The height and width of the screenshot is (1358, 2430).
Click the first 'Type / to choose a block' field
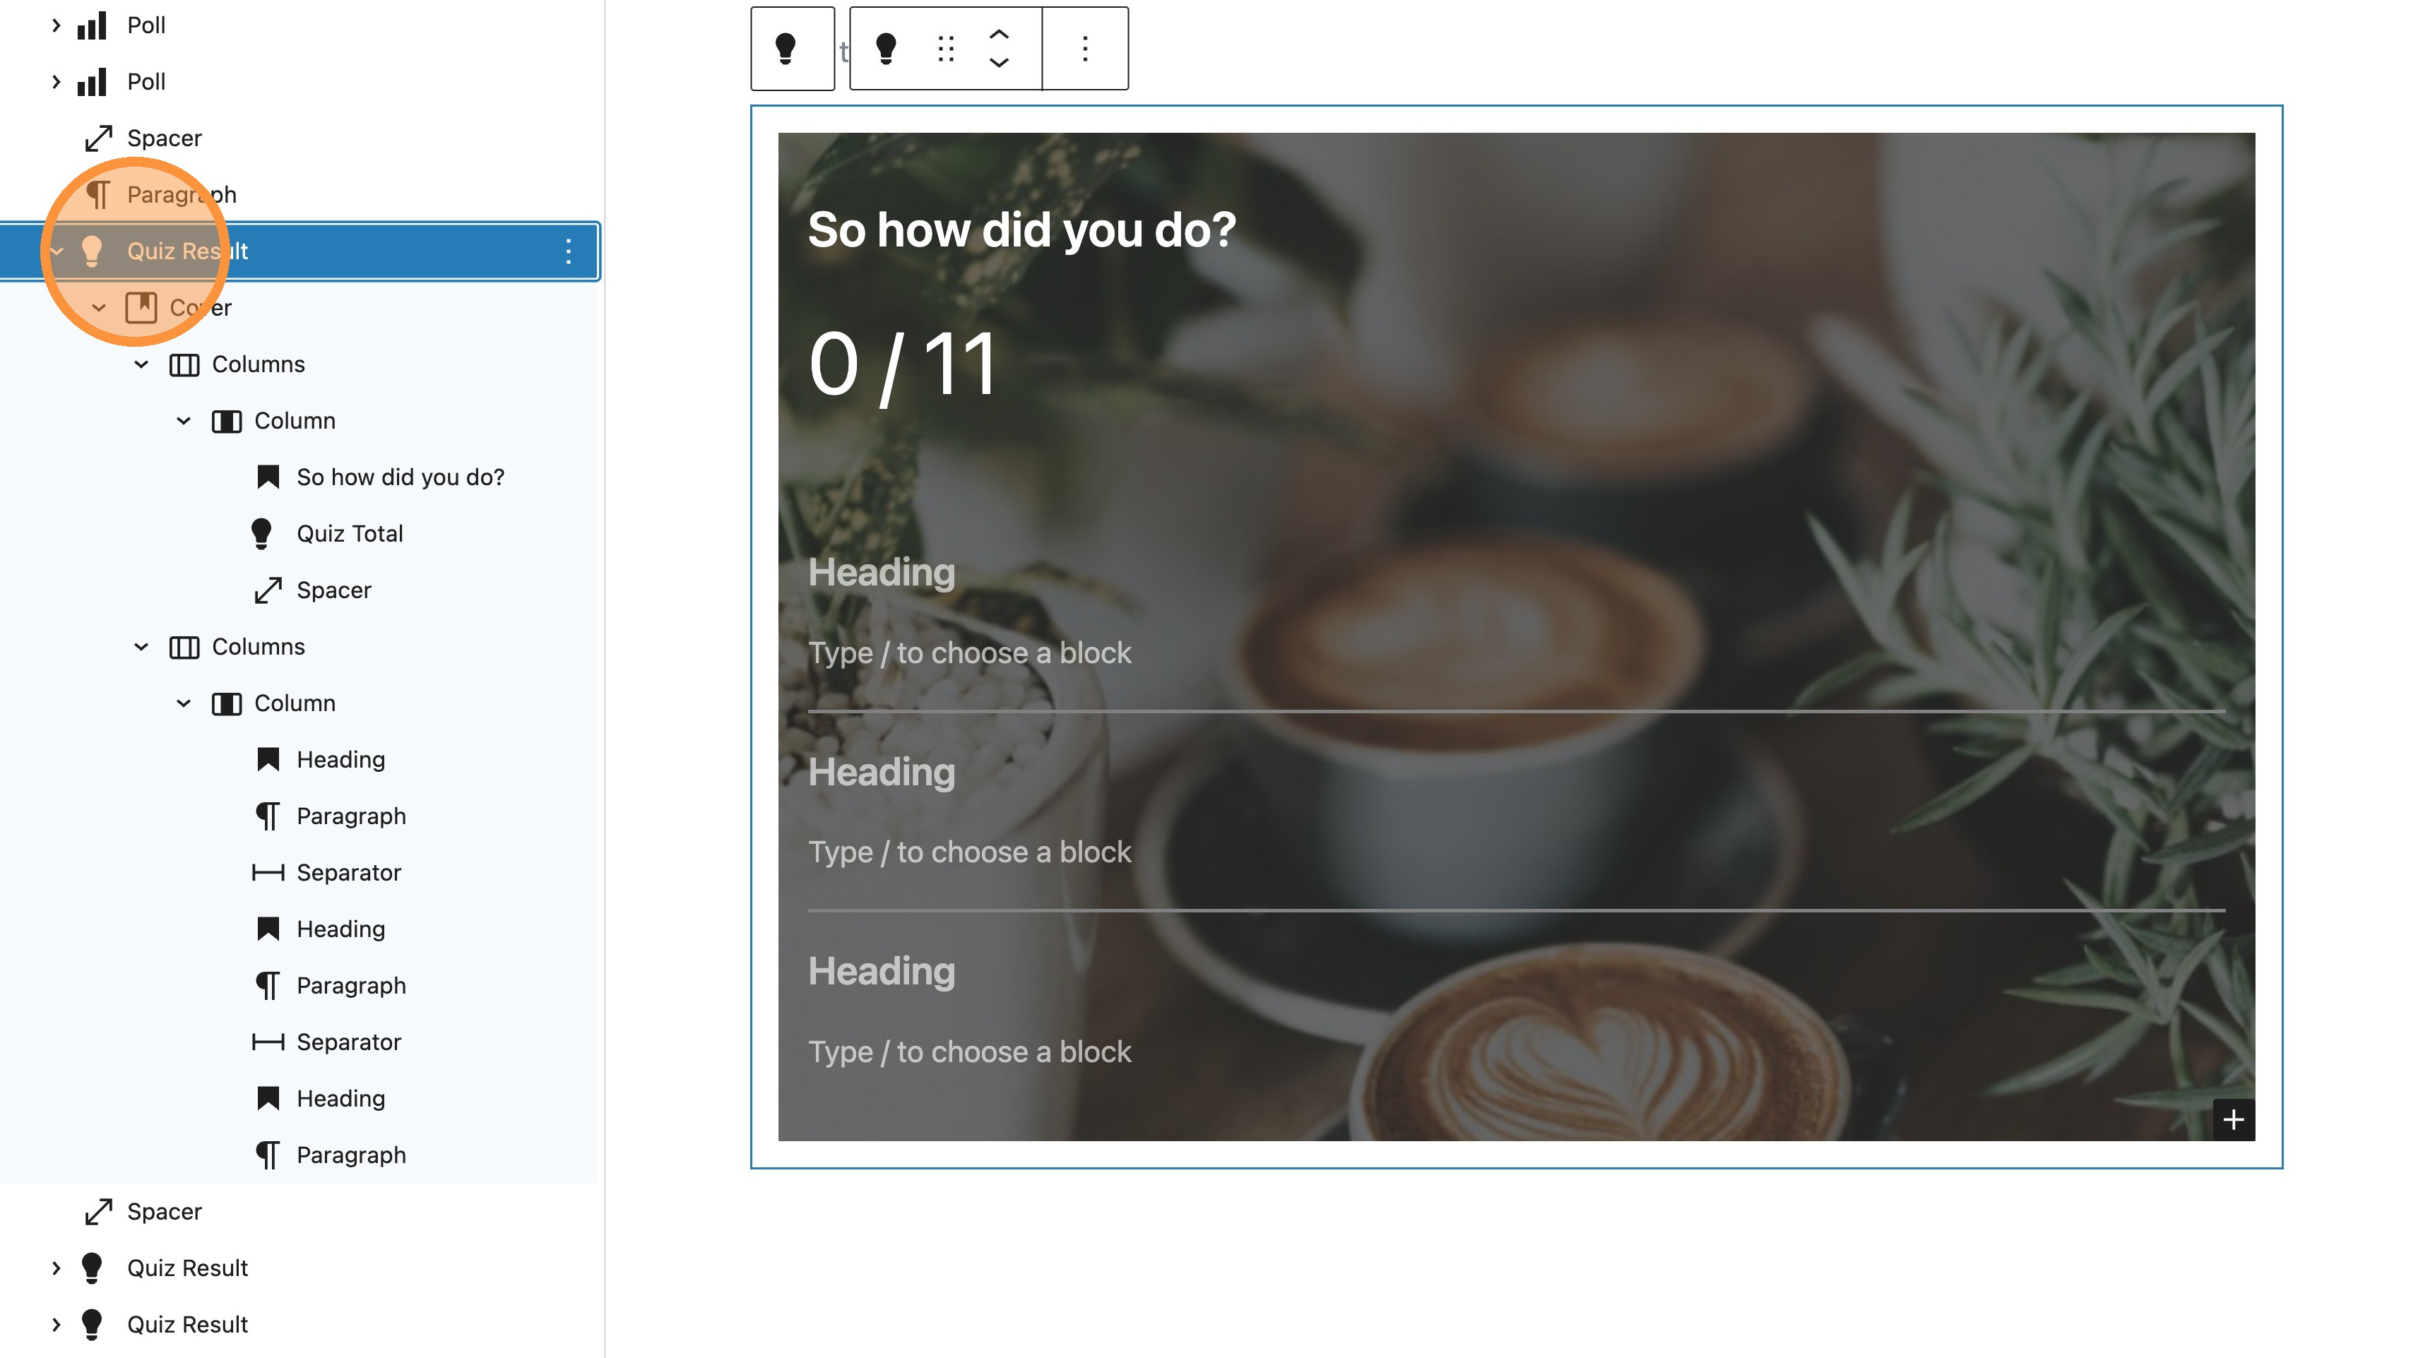[968, 653]
